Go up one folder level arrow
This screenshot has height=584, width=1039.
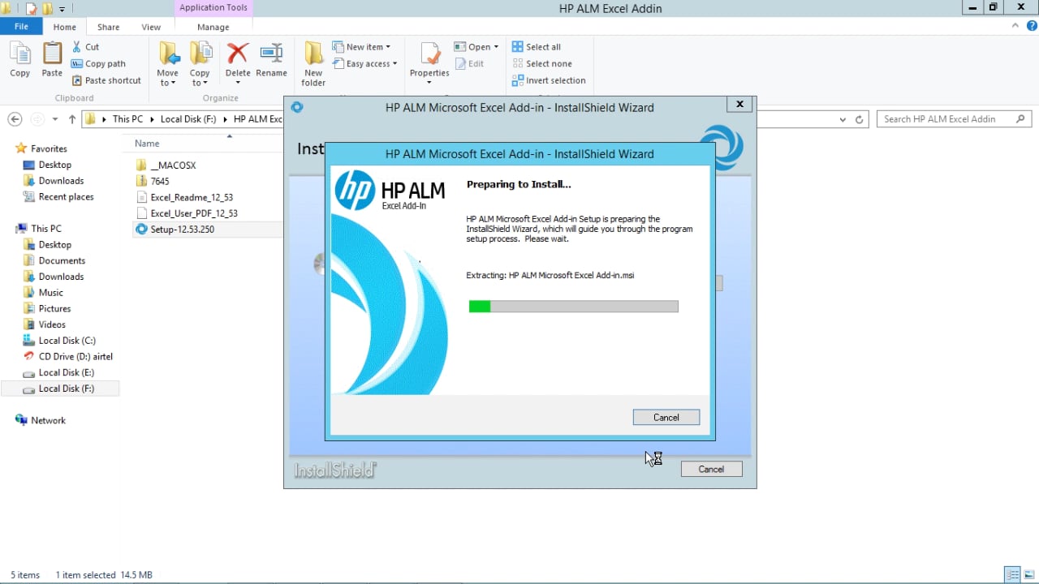[72, 119]
